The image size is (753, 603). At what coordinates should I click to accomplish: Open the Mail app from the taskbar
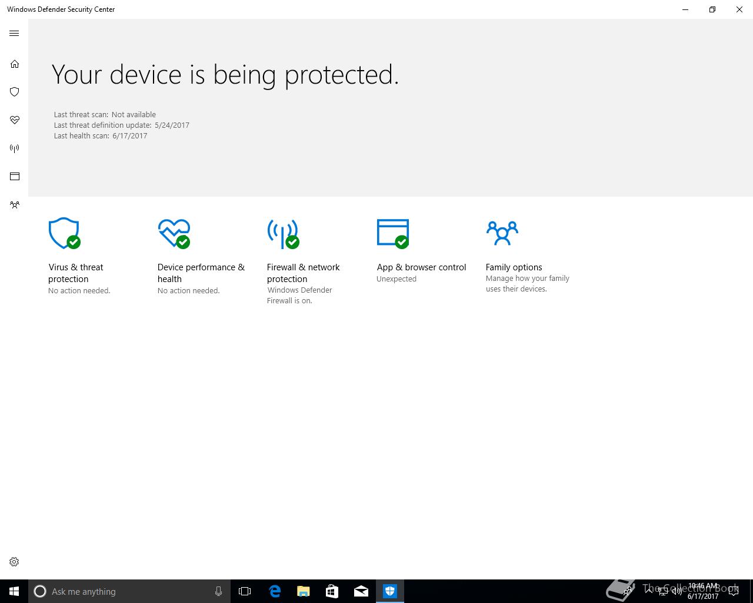point(361,591)
